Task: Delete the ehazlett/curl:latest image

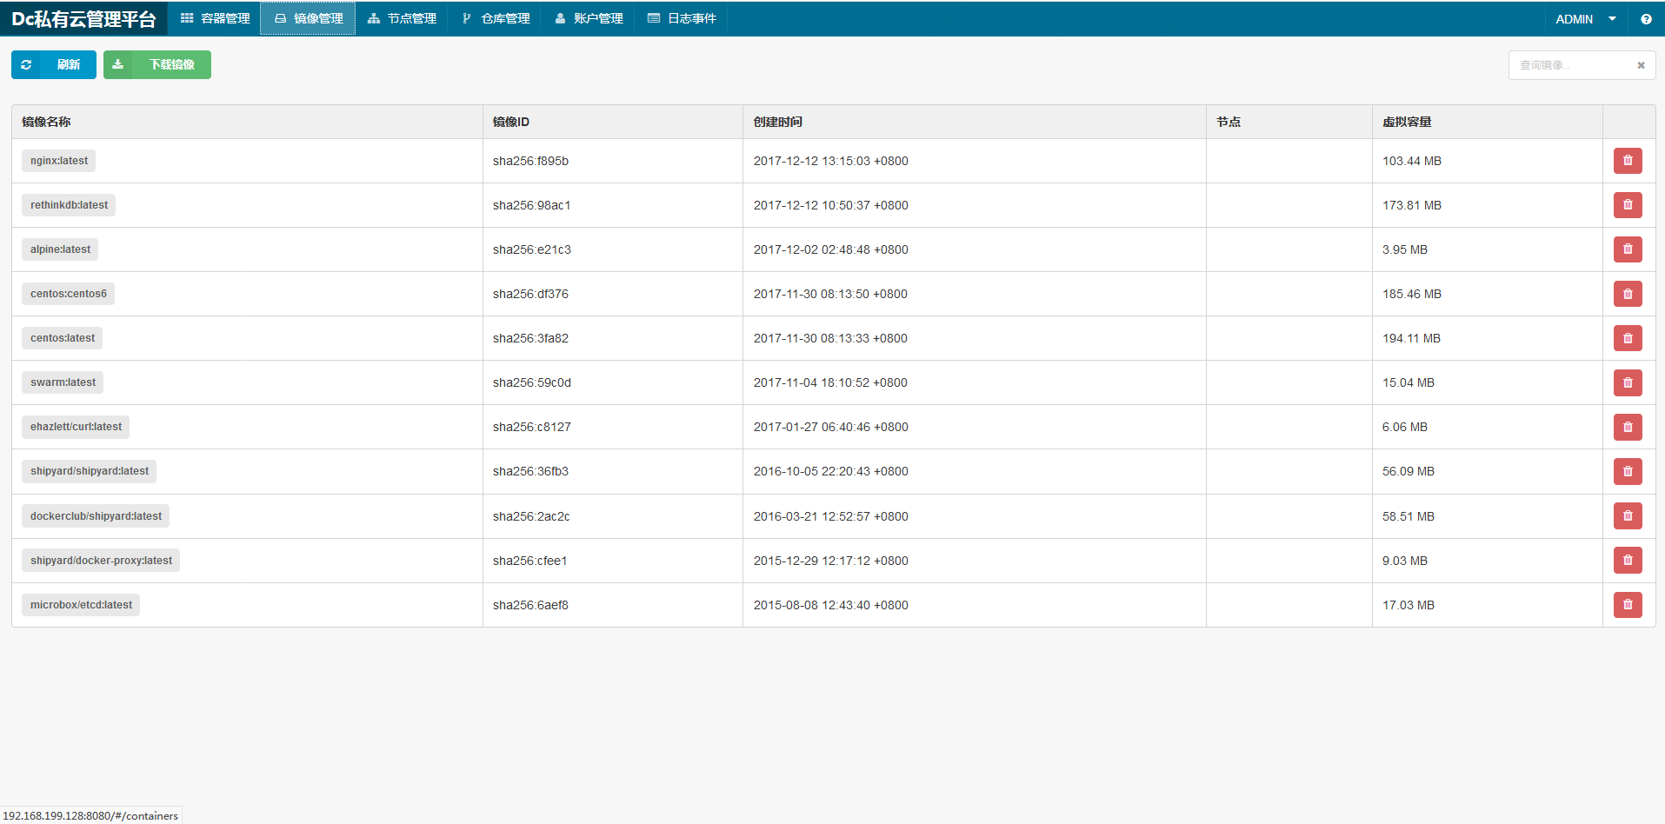Action: pyautogui.click(x=1628, y=427)
